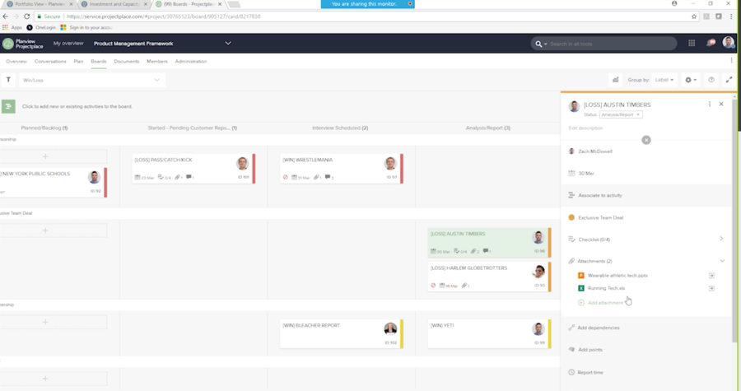Screen dimensions: 741x391
Task: Bookmark page with star icon
Action: pyautogui.click(x=694, y=16)
